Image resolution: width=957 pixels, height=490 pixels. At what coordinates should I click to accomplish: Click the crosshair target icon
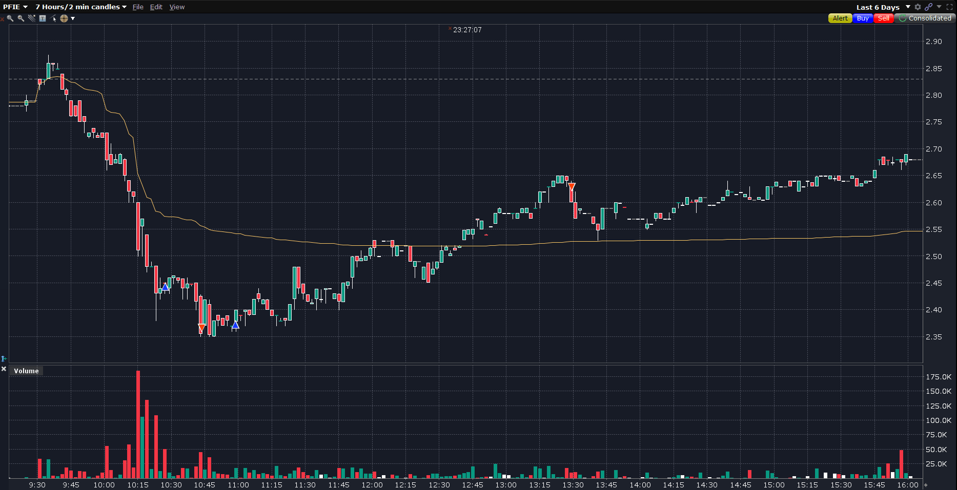coord(64,18)
